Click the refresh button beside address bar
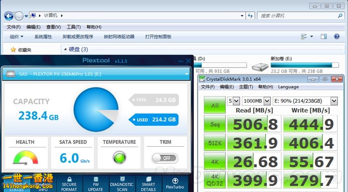This screenshot has width=348, height=192. click(250, 16)
